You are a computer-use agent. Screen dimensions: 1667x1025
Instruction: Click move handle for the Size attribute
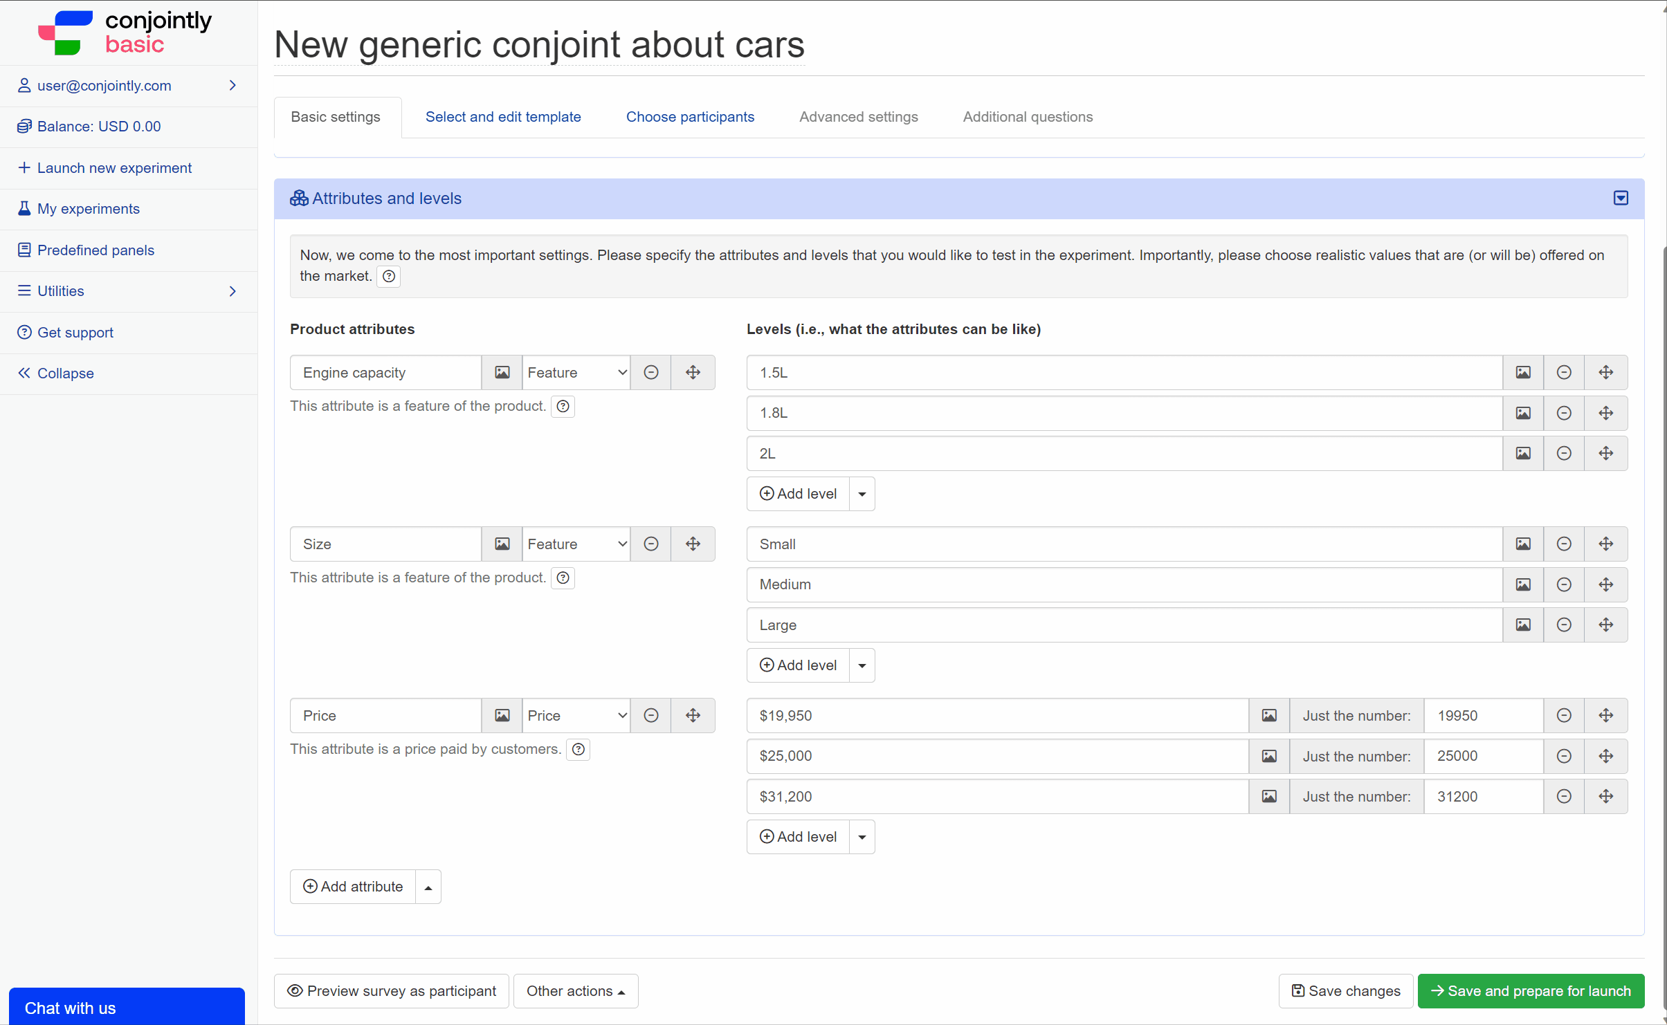(x=693, y=544)
